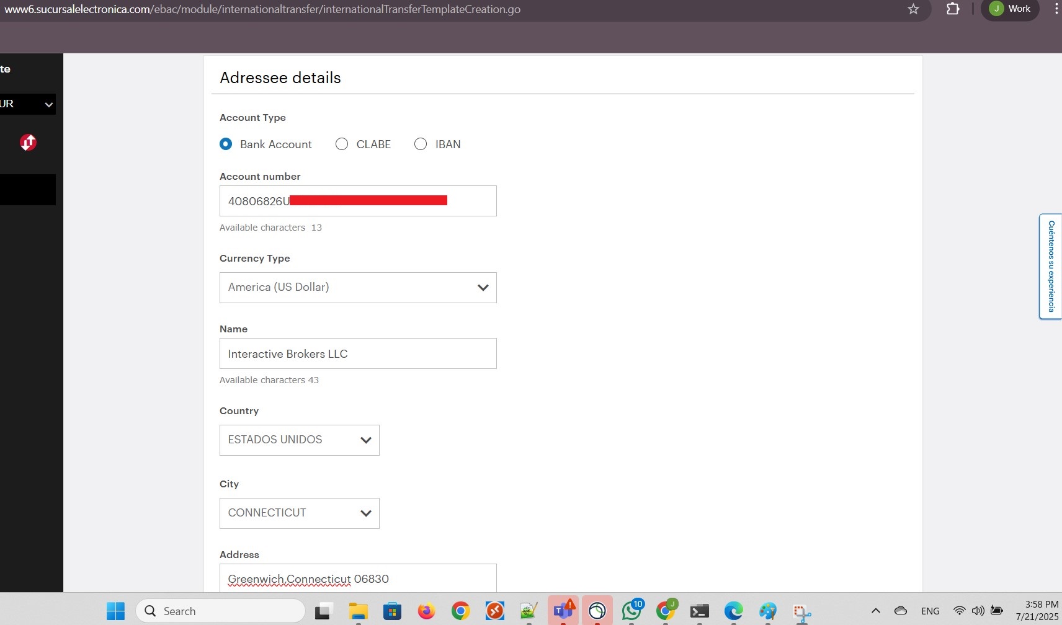Click the browser address bar URL
This screenshot has width=1062, height=625.
(262, 9)
